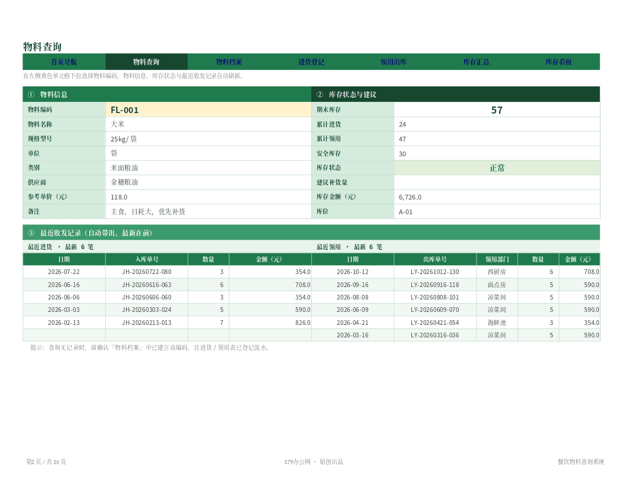Click the 最近领用 · 最新 6 笔 label
The image size is (625, 483).
[350, 247]
